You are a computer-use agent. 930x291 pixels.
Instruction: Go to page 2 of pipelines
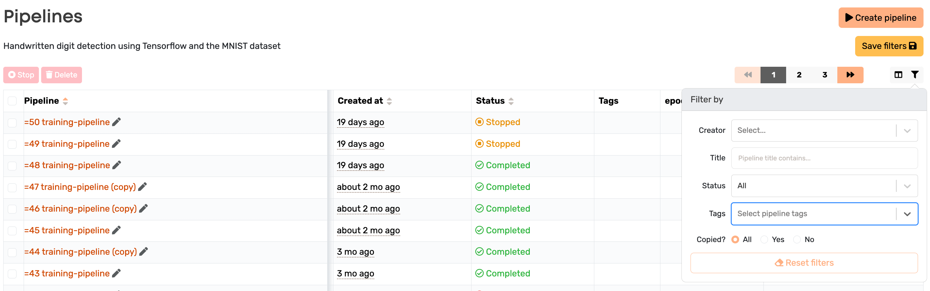799,75
